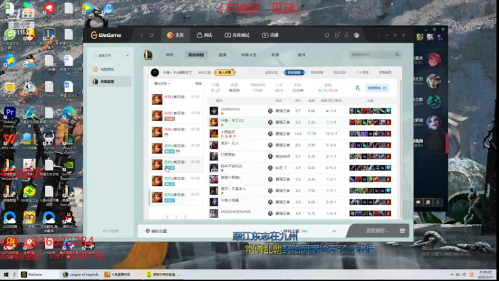This screenshot has height=281, width=499.
Task: Open the 主页 home tab in WeGame
Action: click(176, 35)
